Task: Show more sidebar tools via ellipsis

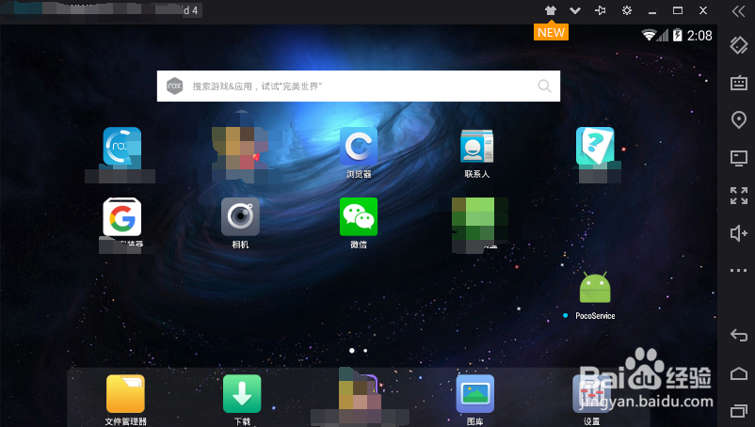Action: pos(739,270)
